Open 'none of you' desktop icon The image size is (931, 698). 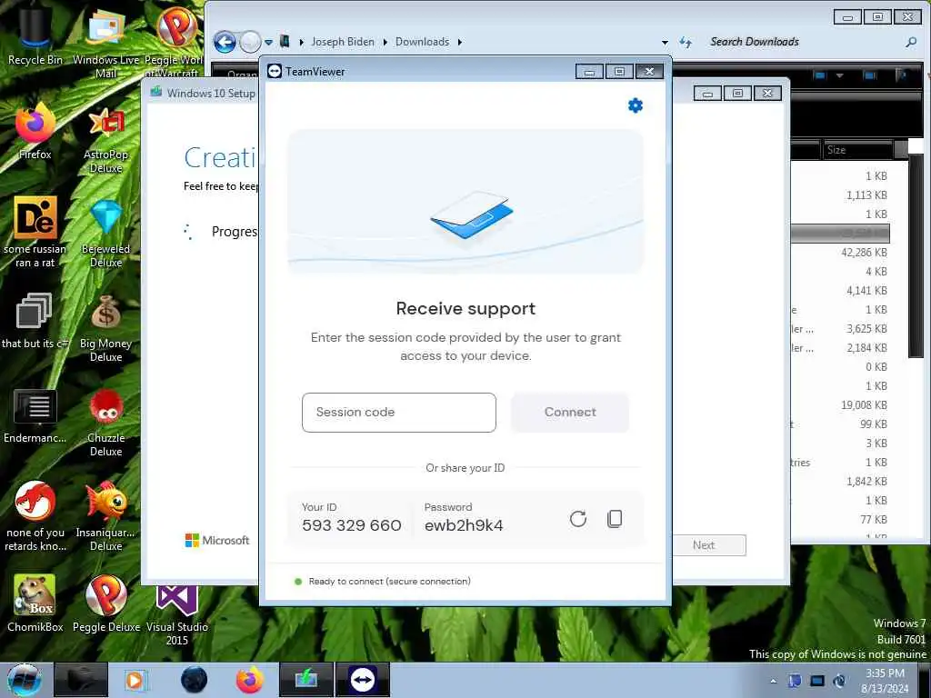35,516
